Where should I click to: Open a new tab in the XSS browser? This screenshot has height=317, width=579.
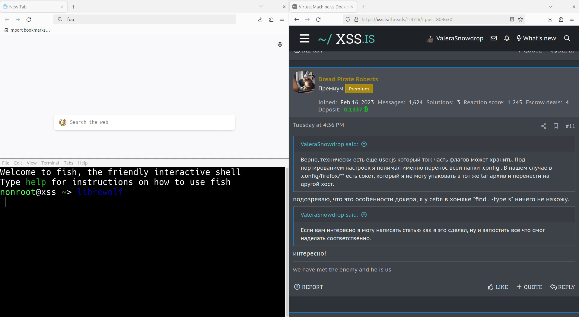point(363,7)
